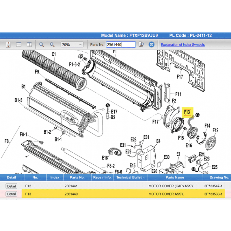Click the parts number search icon
Image resolution: width=231 pixels, height=231 pixels.
[x=141, y=44]
